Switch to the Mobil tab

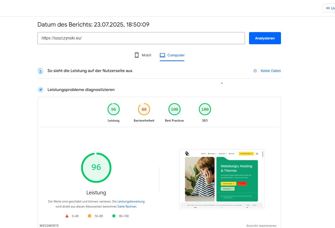pos(143,55)
